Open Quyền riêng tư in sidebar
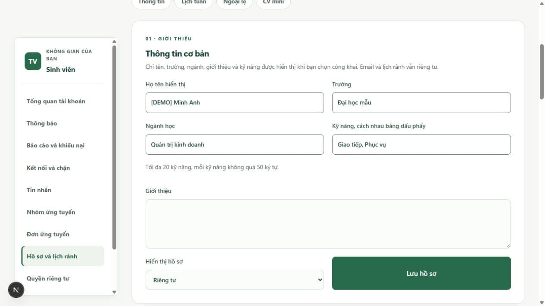The height and width of the screenshot is (306, 545). click(62, 278)
